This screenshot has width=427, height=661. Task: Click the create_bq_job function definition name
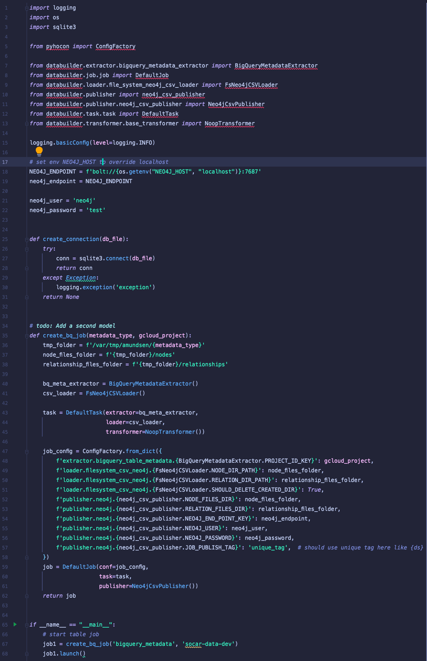[x=64, y=335]
